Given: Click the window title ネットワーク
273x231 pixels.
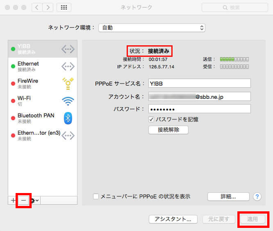Looking at the screenshot, I should [136, 7].
